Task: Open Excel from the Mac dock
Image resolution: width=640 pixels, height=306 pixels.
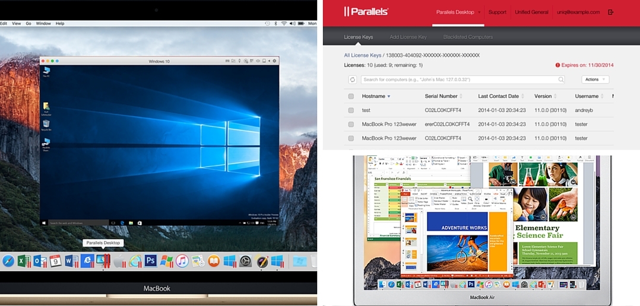Action: pyautogui.click(x=24, y=261)
